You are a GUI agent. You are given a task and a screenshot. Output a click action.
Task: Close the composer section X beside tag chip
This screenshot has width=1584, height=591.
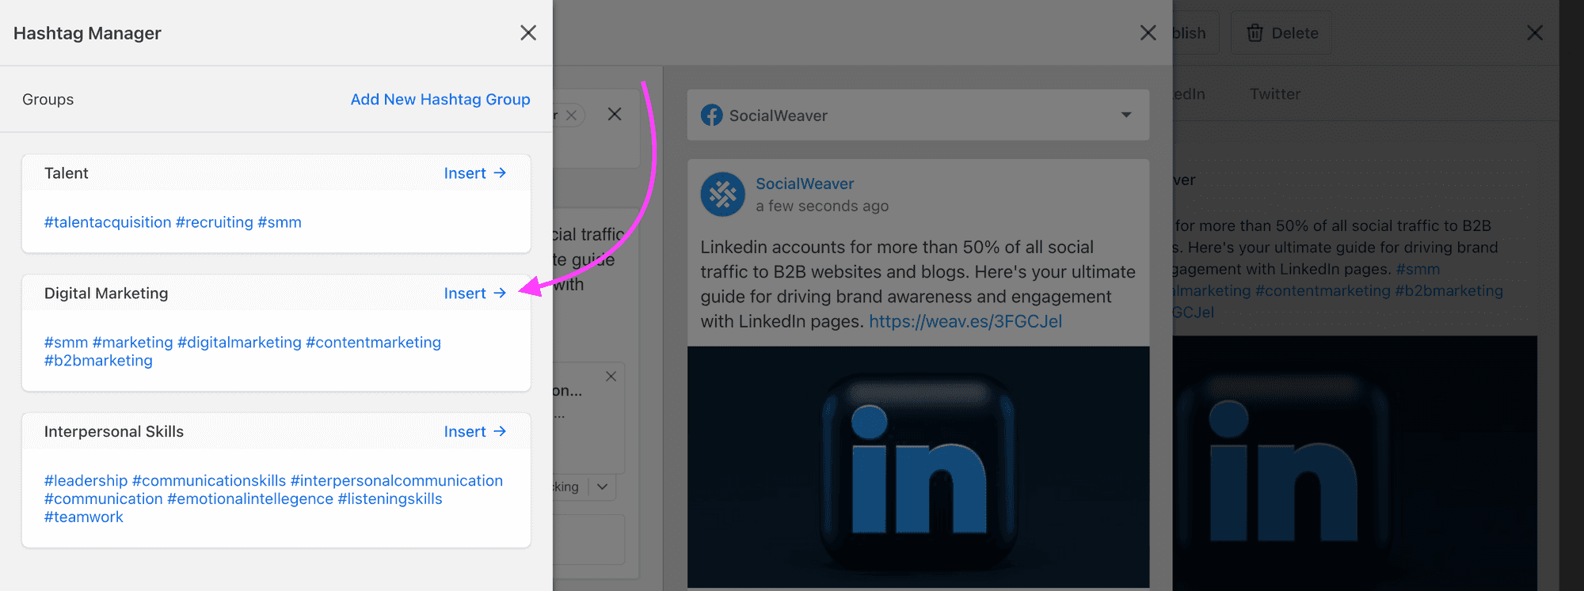615,114
